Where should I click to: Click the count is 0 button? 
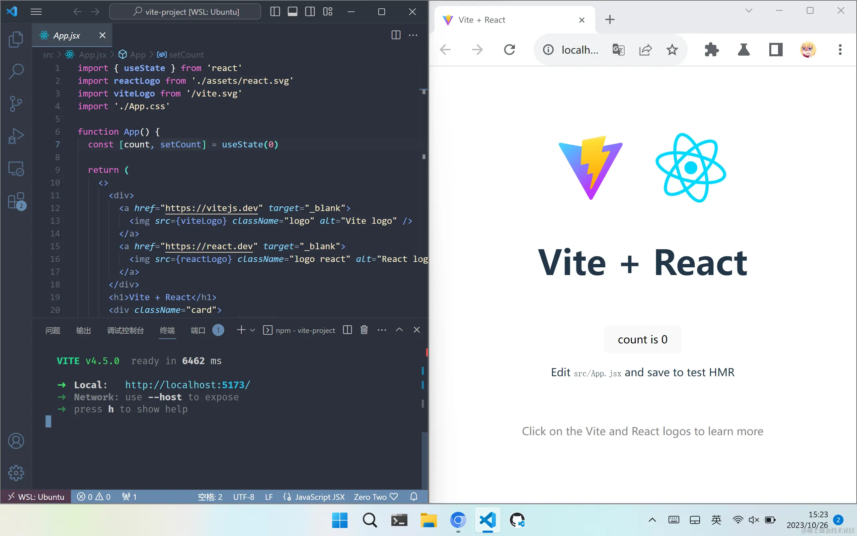point(642,339)
